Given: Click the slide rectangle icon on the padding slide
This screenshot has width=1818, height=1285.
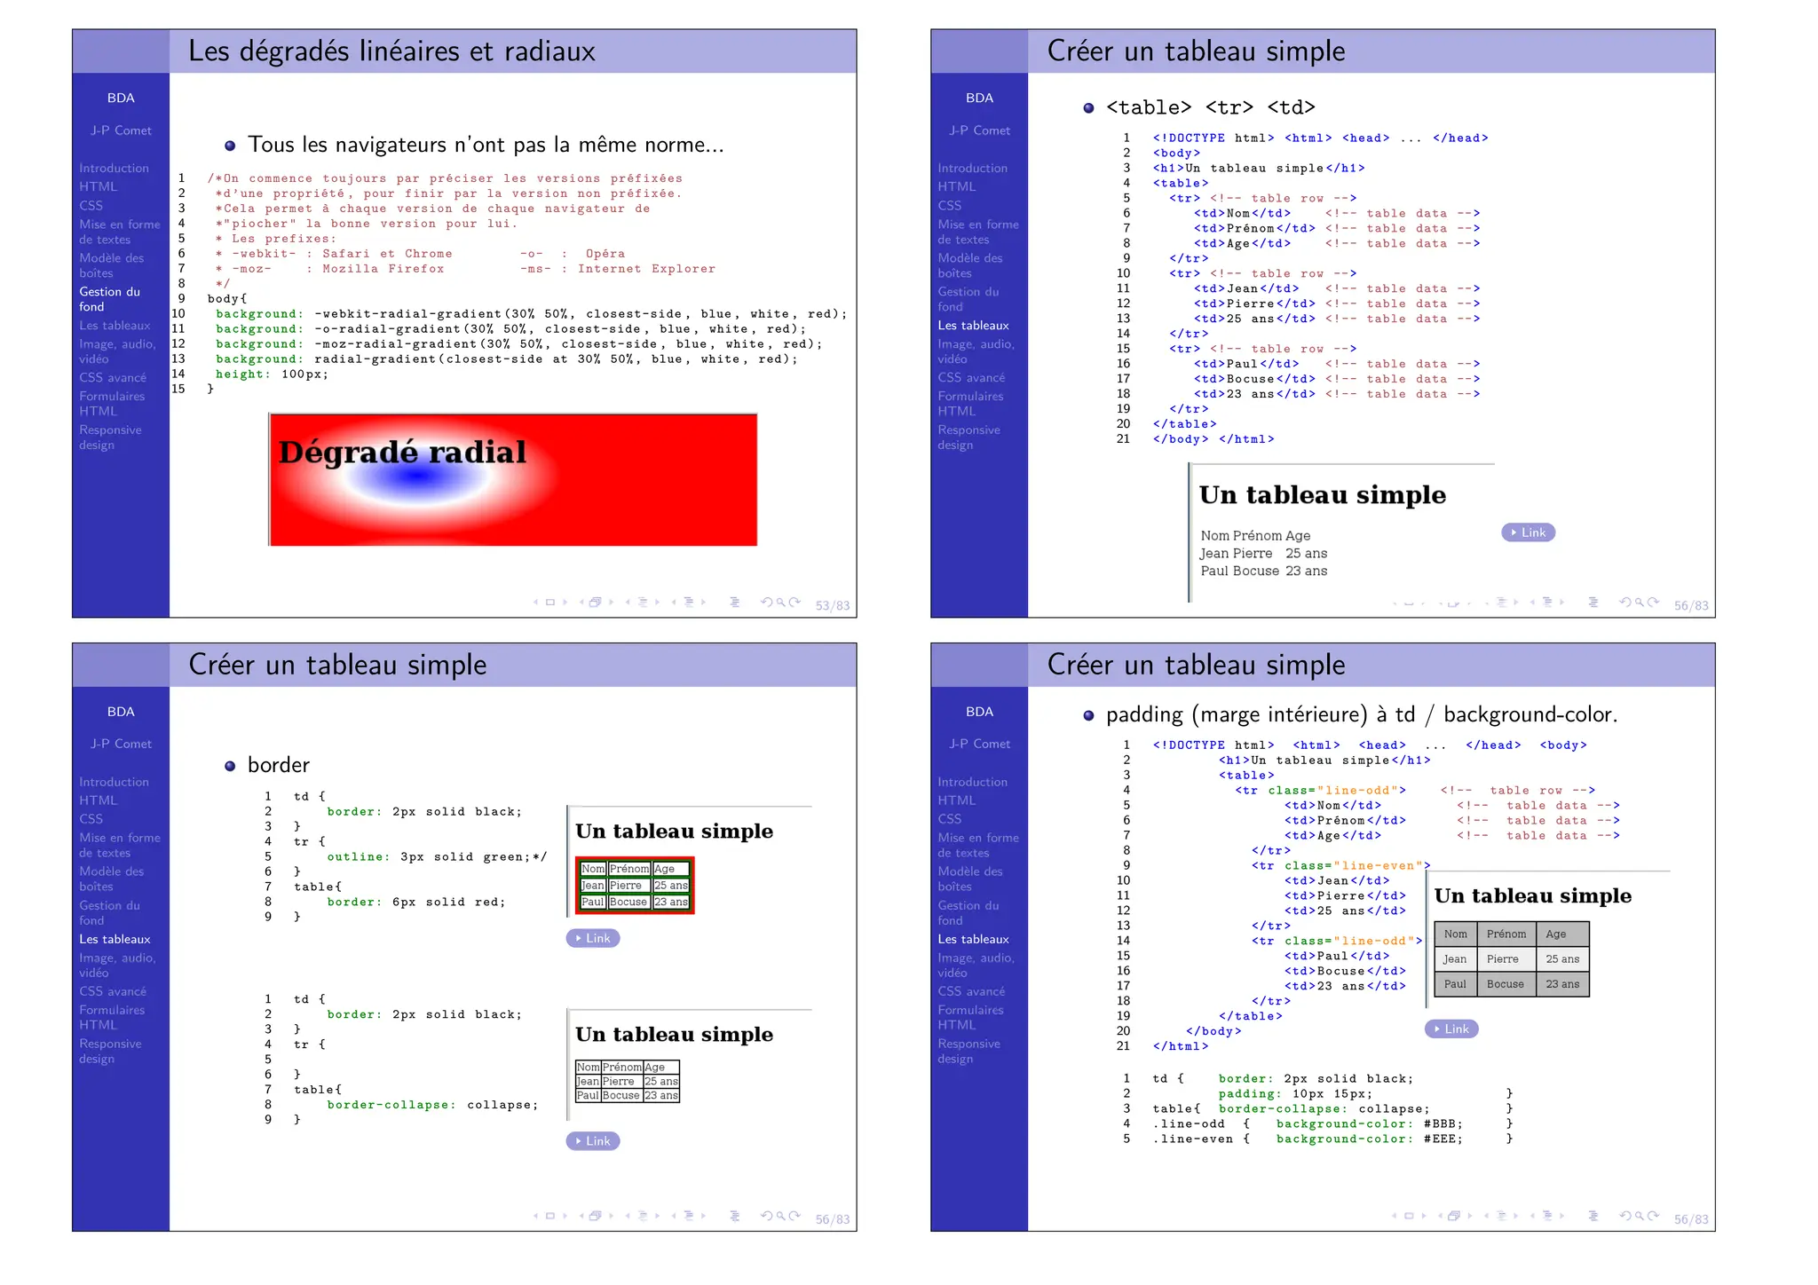Looking at the screenshot, I should 1409,1216.
